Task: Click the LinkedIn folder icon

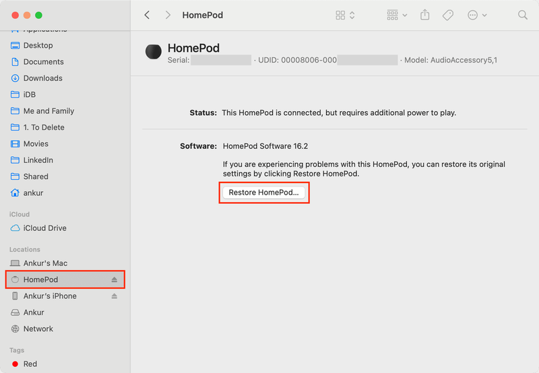Action: [15, 160]
